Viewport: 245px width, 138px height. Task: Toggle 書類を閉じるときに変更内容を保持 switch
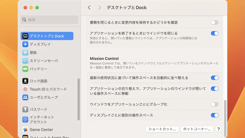[x=214, y=22]
